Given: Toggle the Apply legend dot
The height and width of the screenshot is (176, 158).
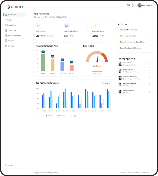Looking at the screenshot, I should (x=71, y=116).
